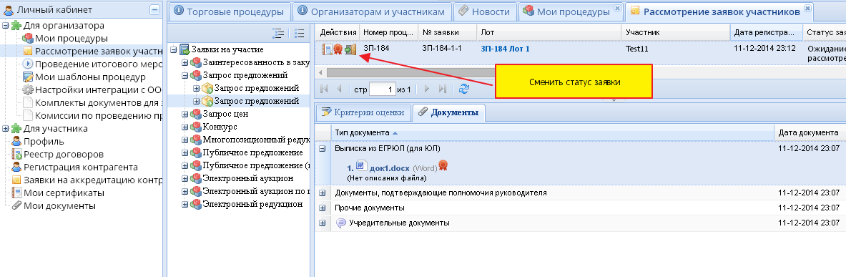Expand Электронный редукцион tree node
The width and height of the screenshot is (846, 277).
[x=185, y=204]
